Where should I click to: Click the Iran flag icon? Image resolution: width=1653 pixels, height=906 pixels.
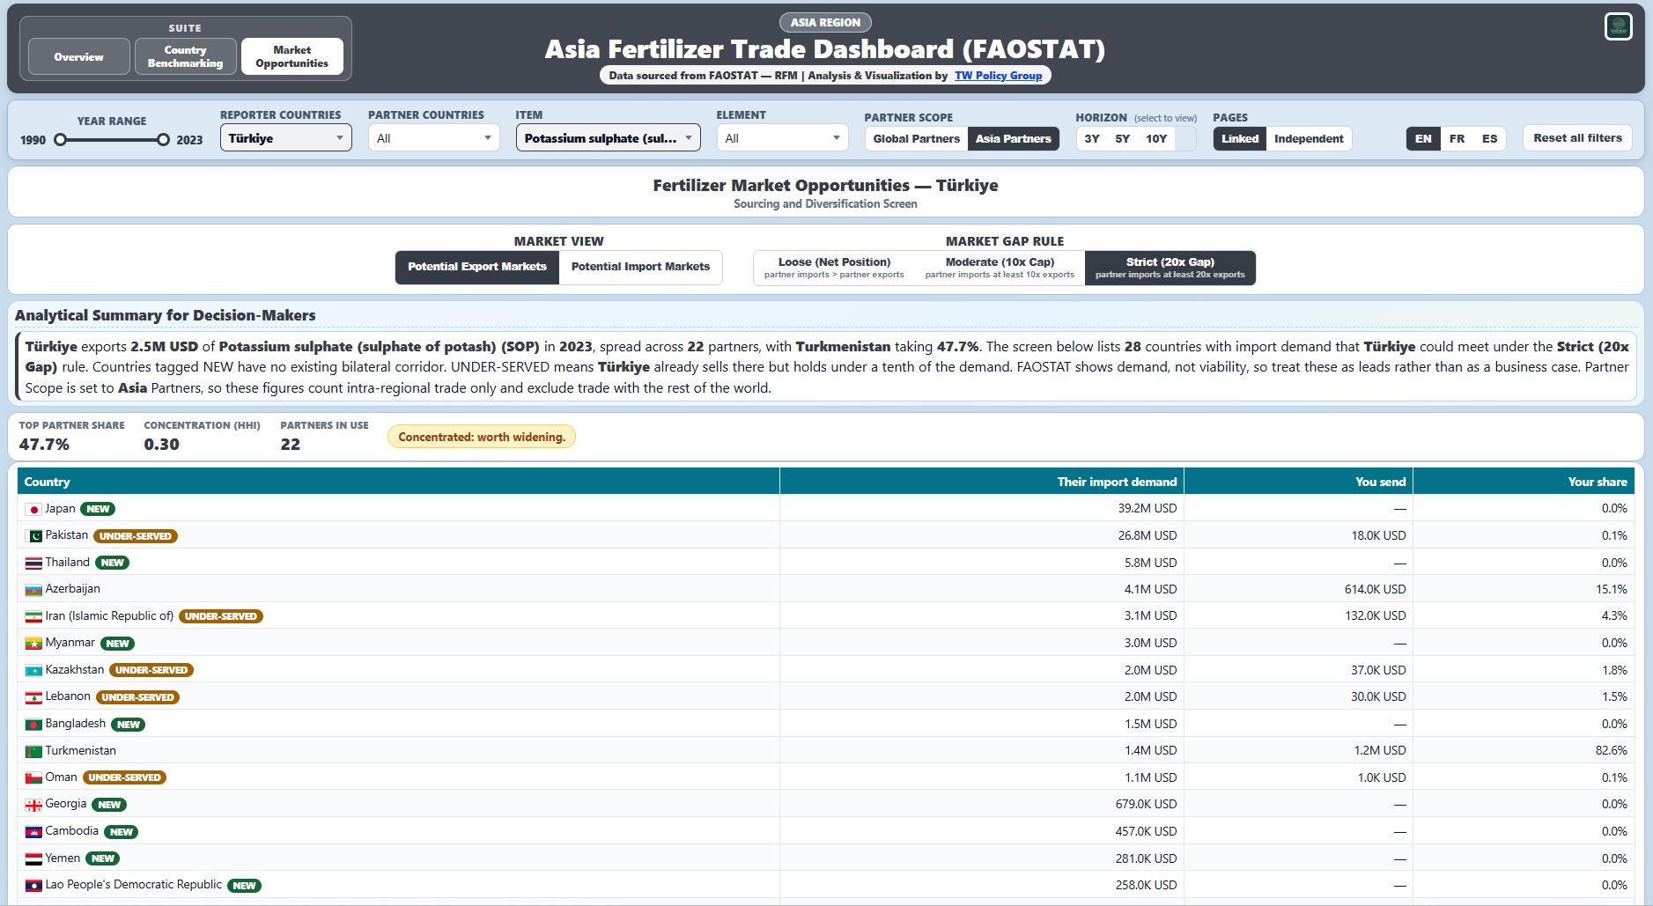[33, 617]
